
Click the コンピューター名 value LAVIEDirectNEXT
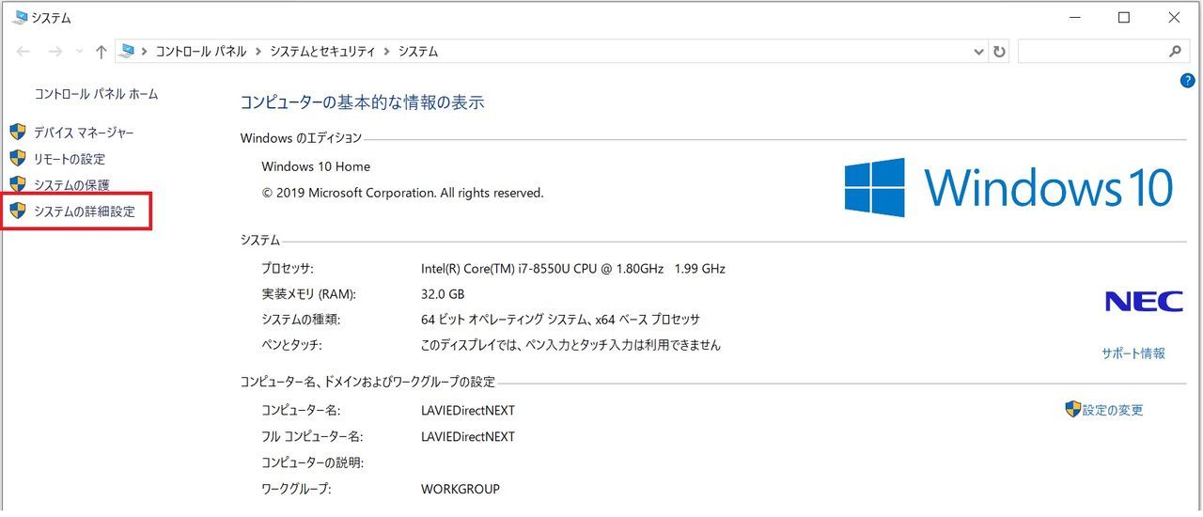click(468, 410)
